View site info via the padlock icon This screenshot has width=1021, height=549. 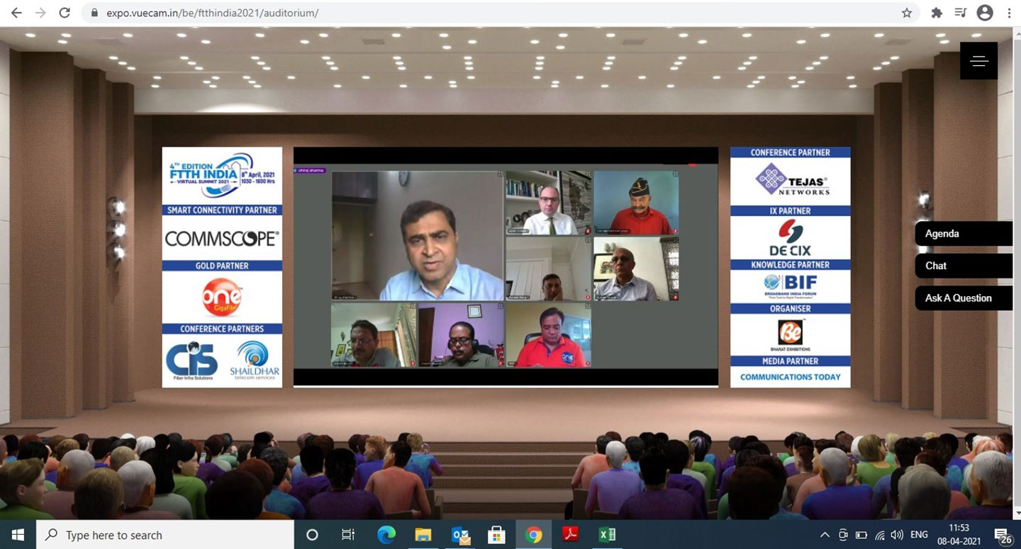click(x=94, y=13)
